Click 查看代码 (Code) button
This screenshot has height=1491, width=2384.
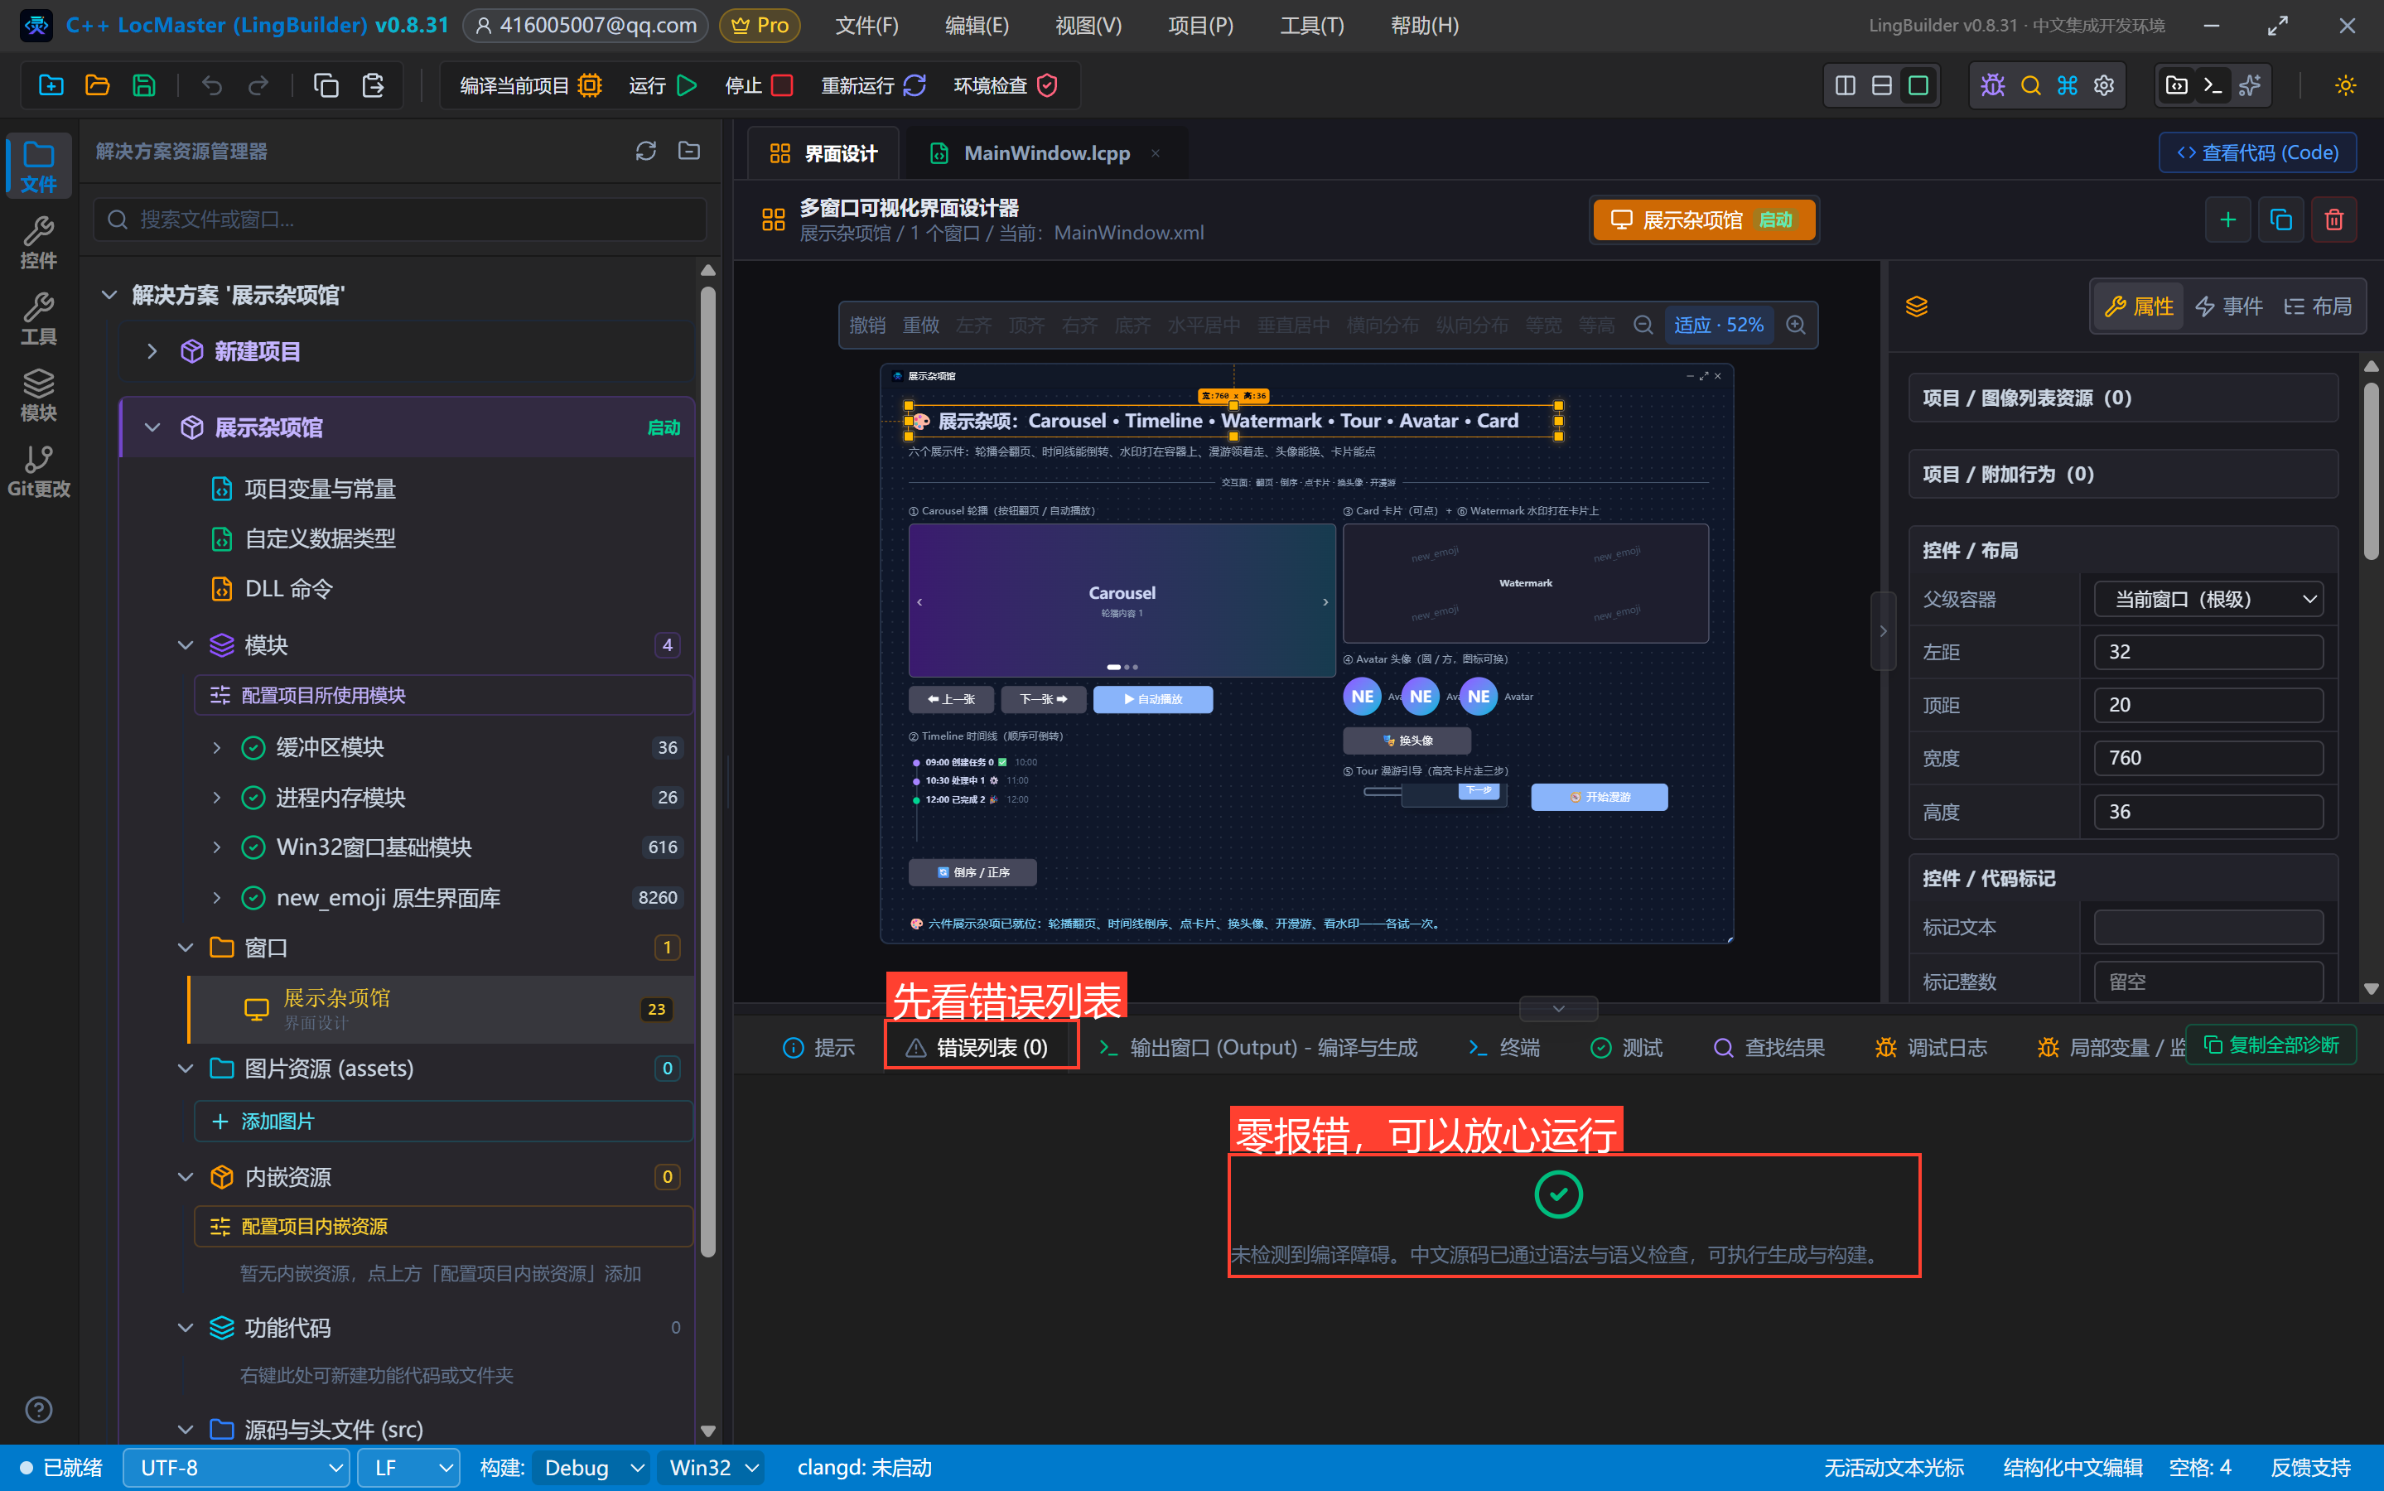(2258, 152)
